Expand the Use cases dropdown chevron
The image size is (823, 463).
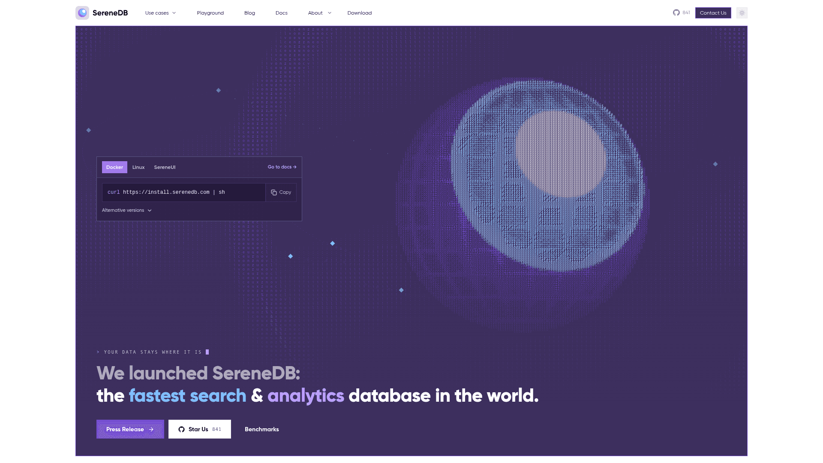174,13
